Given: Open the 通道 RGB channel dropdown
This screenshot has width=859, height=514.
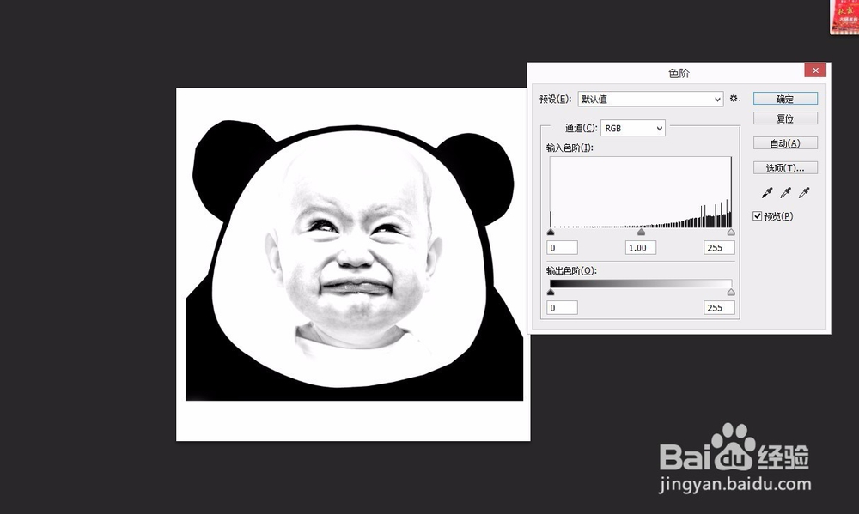Looking at the screenshot, I should (633, 128).
